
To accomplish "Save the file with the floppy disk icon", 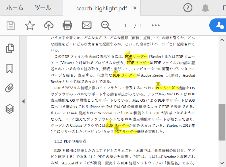I will click(x=11, y=25).
